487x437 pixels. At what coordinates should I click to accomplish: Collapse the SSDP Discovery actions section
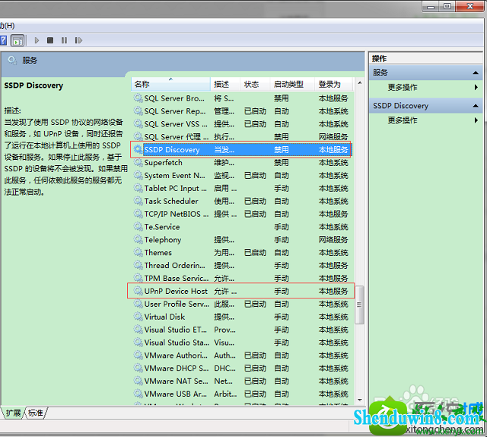click(x=475, y=106)
